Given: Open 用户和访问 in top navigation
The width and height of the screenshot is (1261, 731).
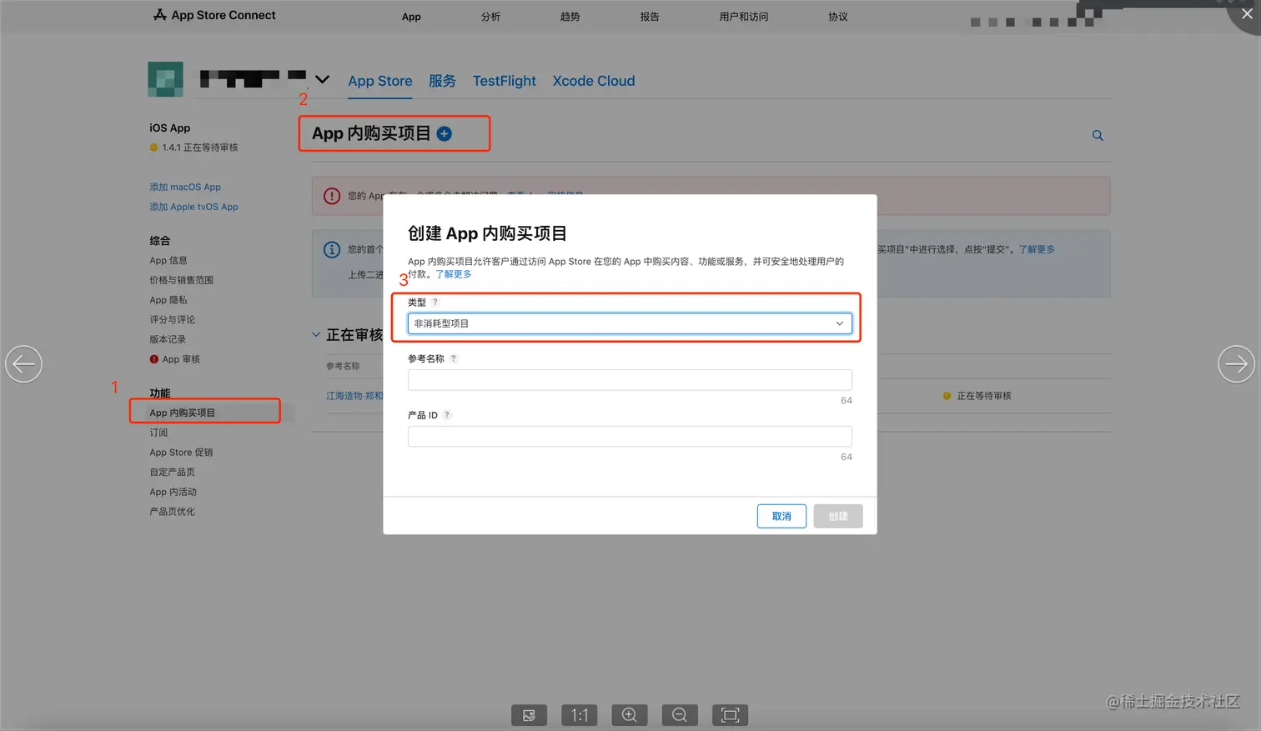Looking at the screenshot, I should (x=744, y=17).
